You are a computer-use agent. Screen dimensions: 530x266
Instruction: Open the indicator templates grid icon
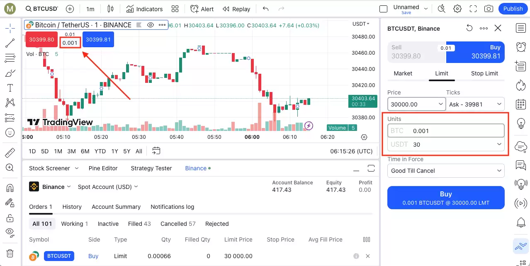pyautogui.click(x=175, y=9)
